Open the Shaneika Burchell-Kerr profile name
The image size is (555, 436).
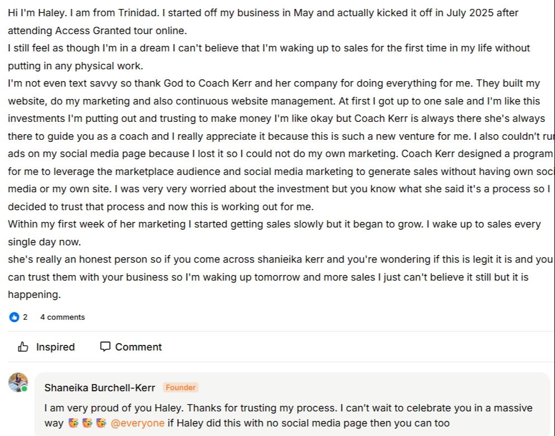pos(100,388)
